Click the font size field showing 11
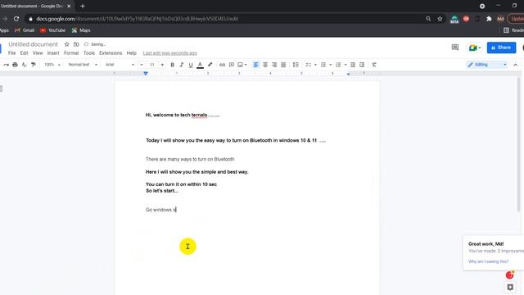The width and height of the screenshot is (524, 295). coord(152,65)
